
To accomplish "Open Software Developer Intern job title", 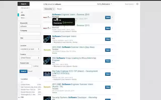I will [64, 36].
